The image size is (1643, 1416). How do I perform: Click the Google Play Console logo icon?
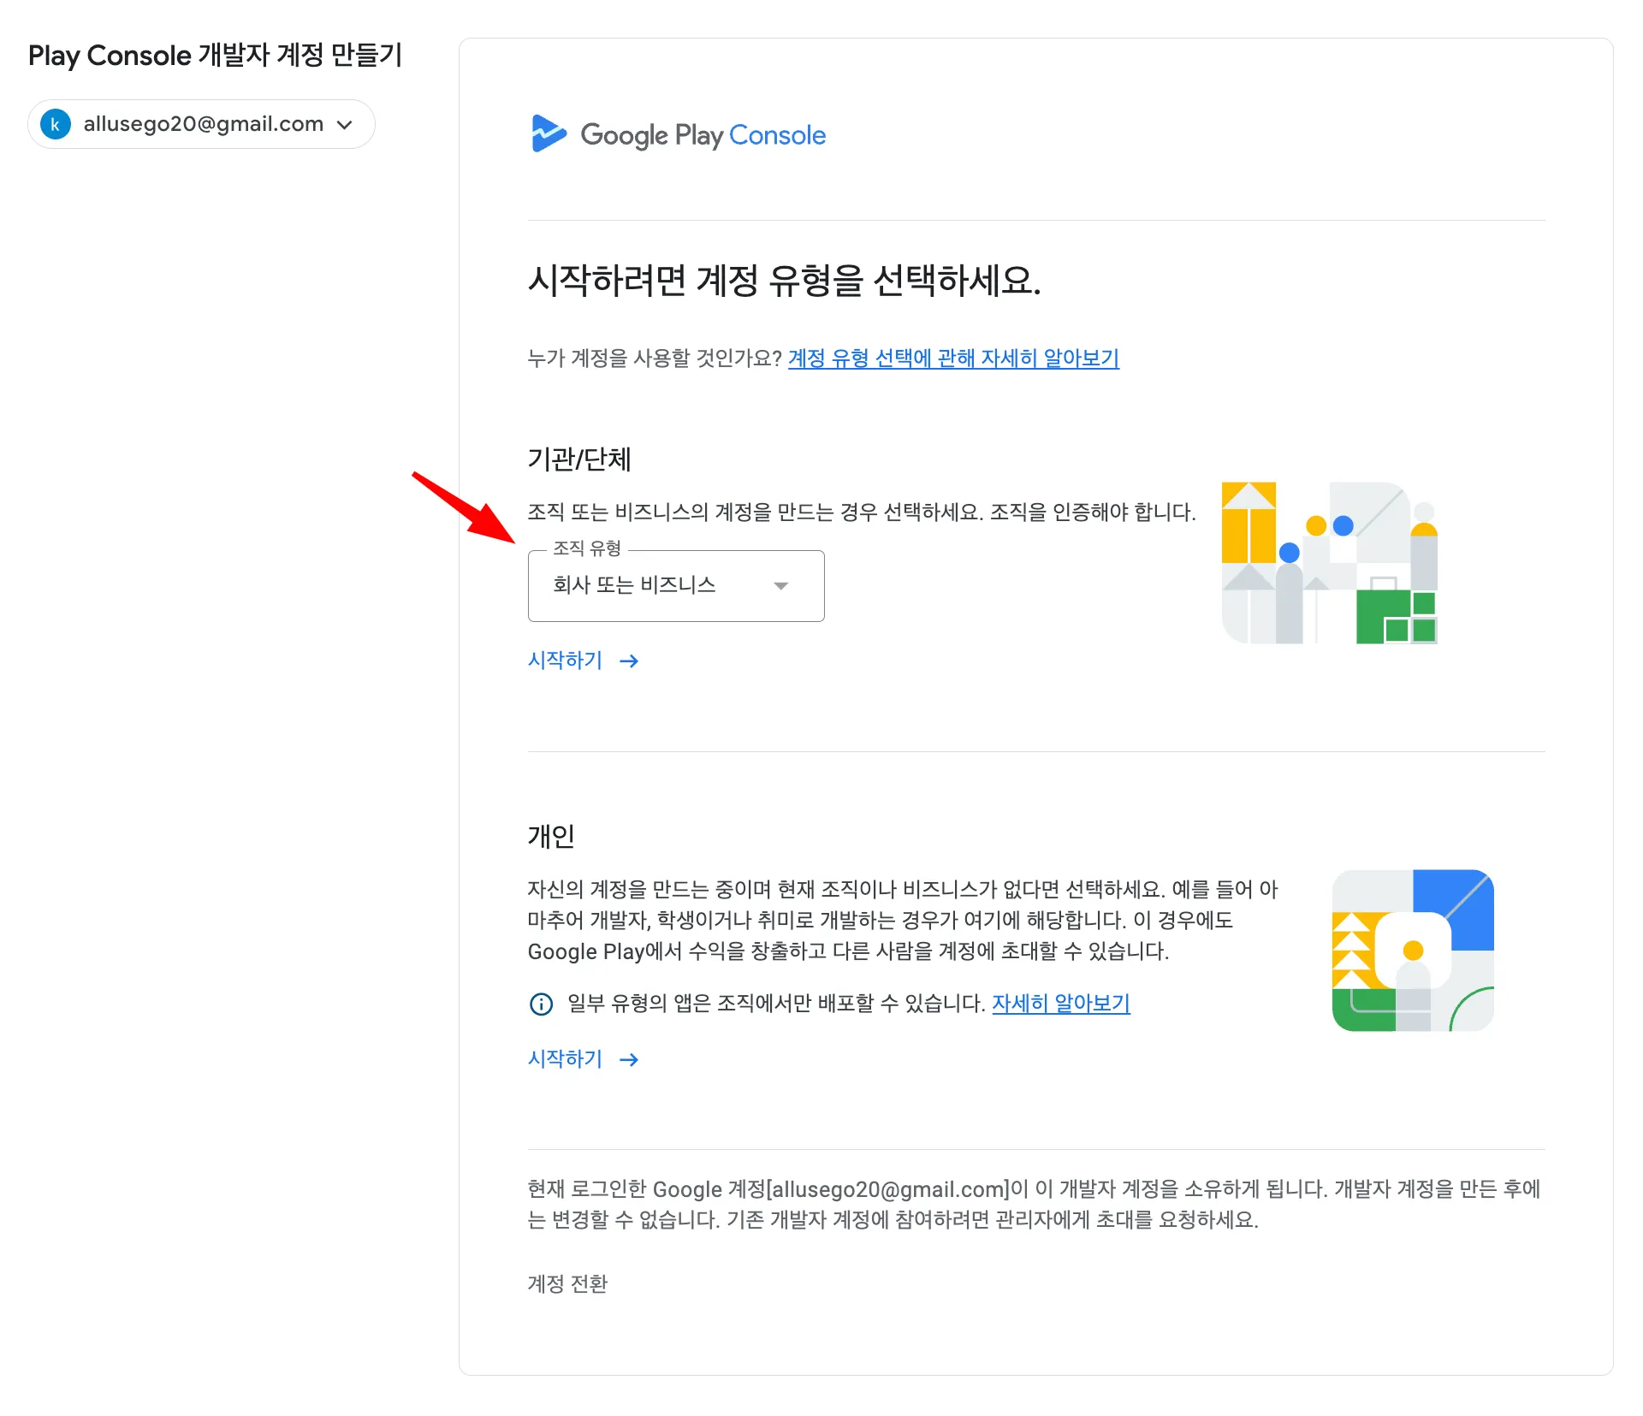(x=548, y=133)
